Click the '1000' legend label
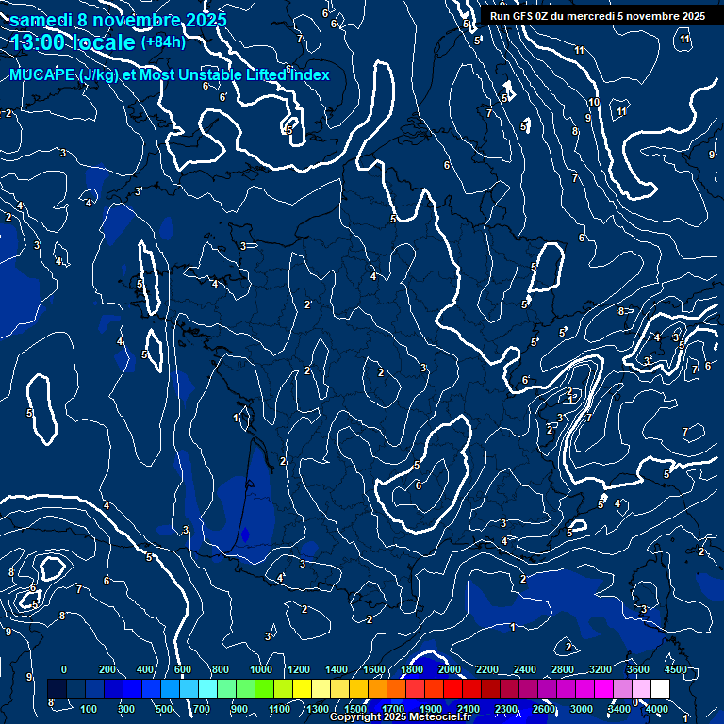Viewport: 724px width, 724px height. point(261,669)
